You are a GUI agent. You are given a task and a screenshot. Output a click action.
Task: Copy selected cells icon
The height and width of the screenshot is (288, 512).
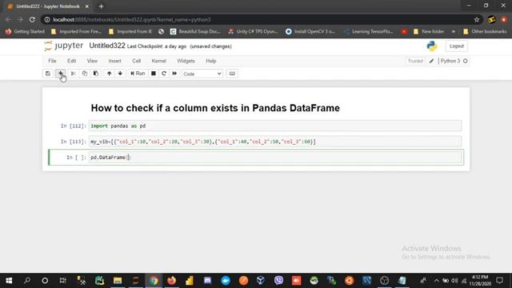[85, 74]
